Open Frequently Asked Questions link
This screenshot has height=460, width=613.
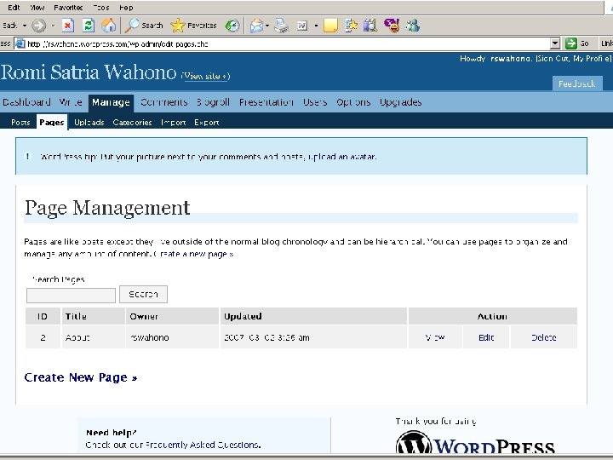[x=203, y=446]
